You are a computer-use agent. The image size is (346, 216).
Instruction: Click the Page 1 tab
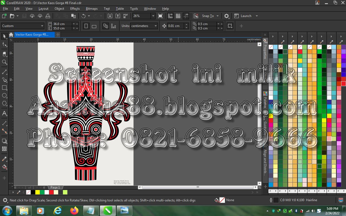(x=55, y=187)
